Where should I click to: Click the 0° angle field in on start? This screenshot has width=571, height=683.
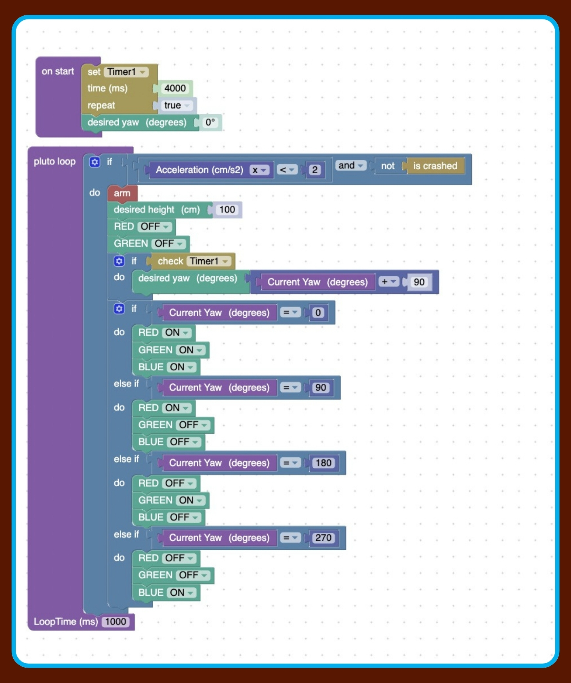pos(210,122)
